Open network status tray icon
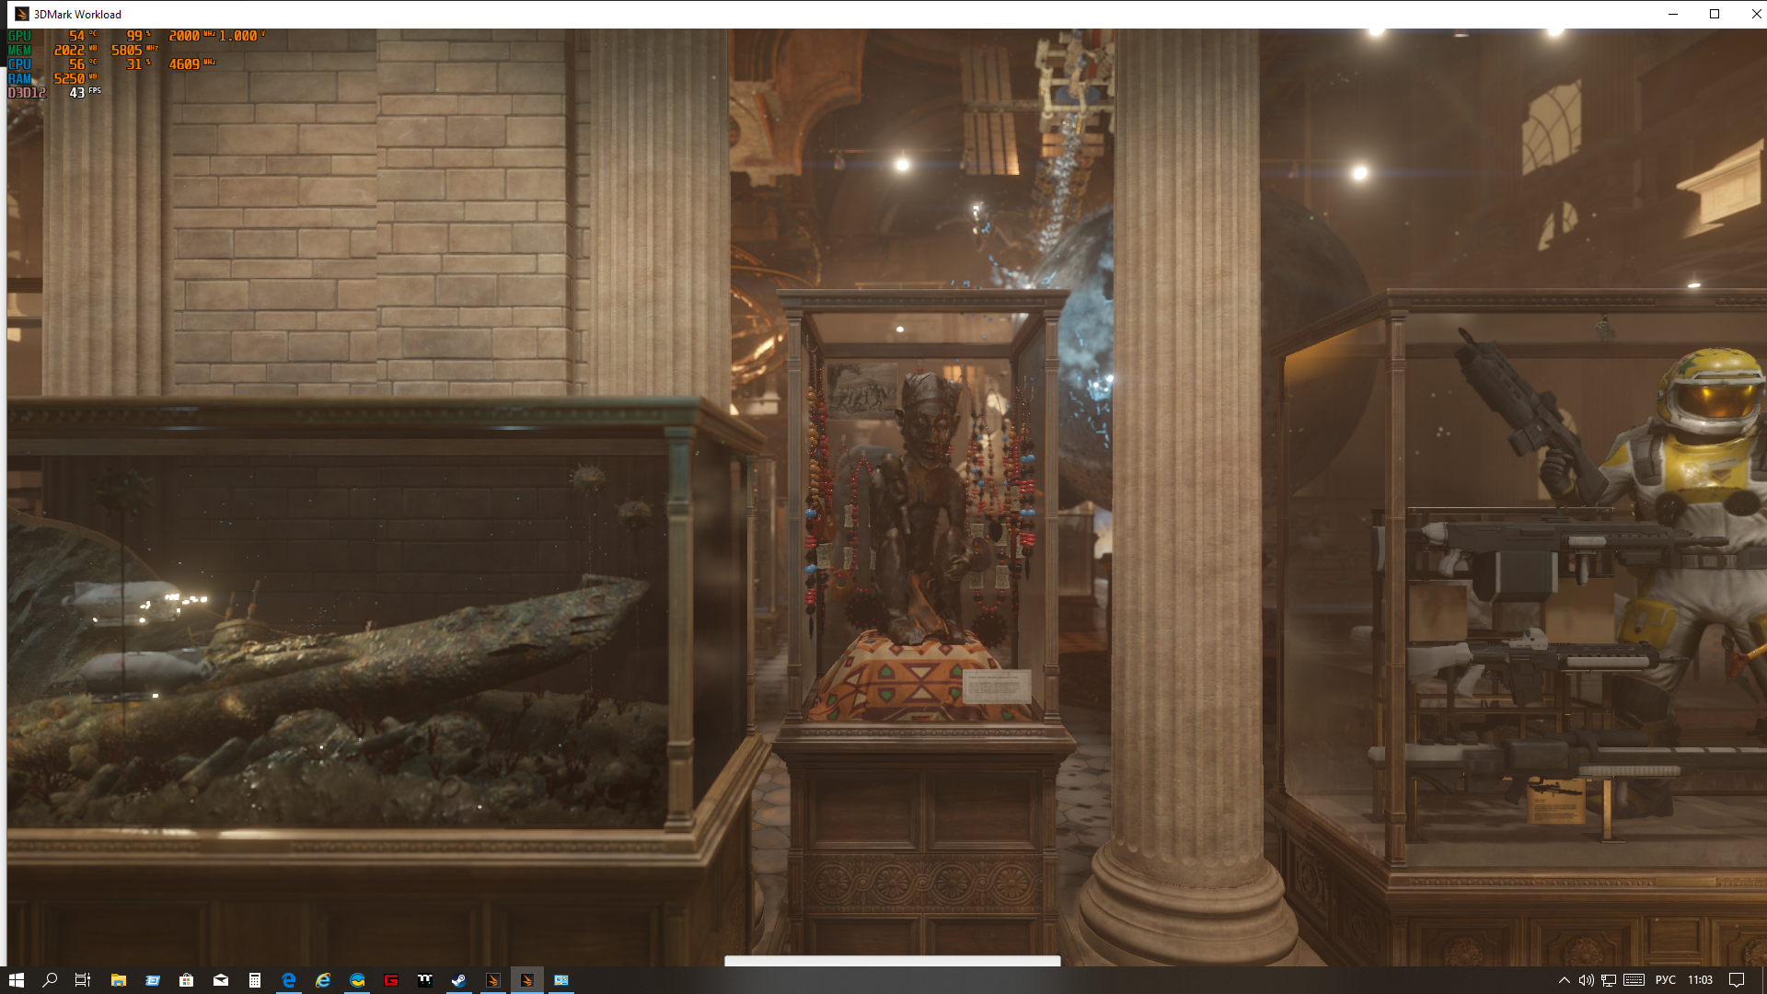 pos(1609,980)
